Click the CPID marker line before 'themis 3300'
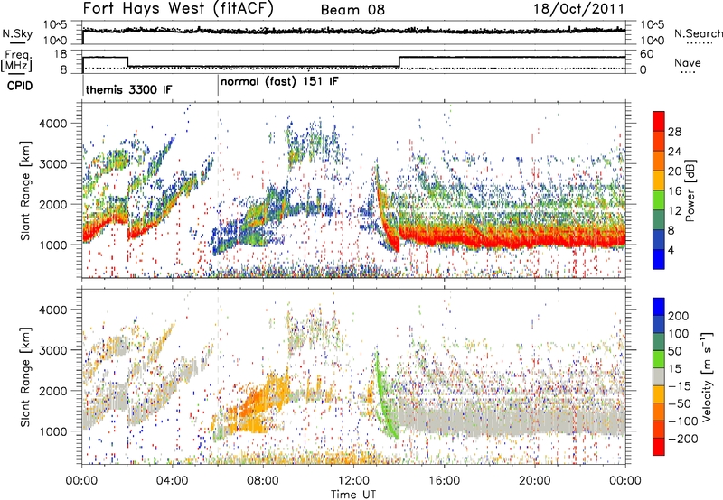723x500 pixels. [x=83, y=86]
